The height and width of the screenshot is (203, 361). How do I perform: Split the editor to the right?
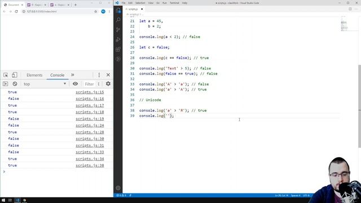point(350,9)
